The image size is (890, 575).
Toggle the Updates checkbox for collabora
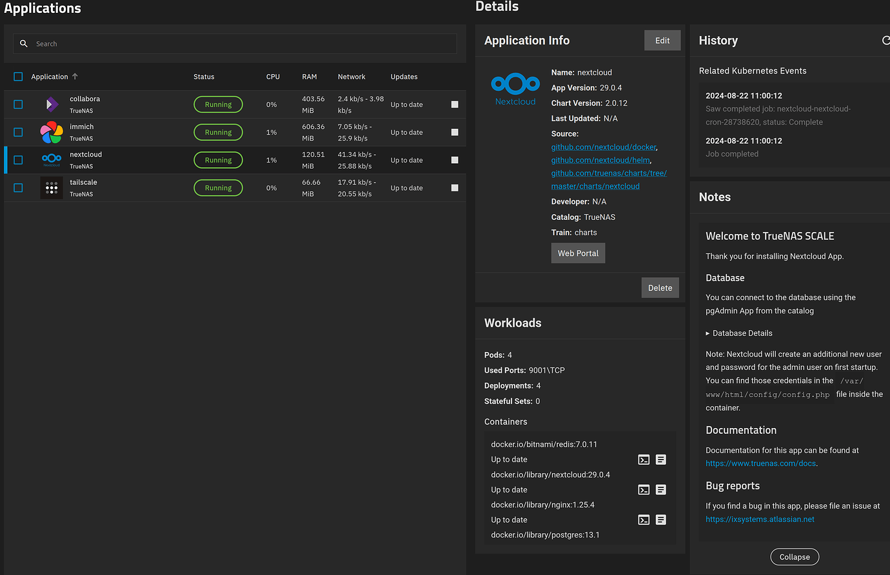[454, 104]
